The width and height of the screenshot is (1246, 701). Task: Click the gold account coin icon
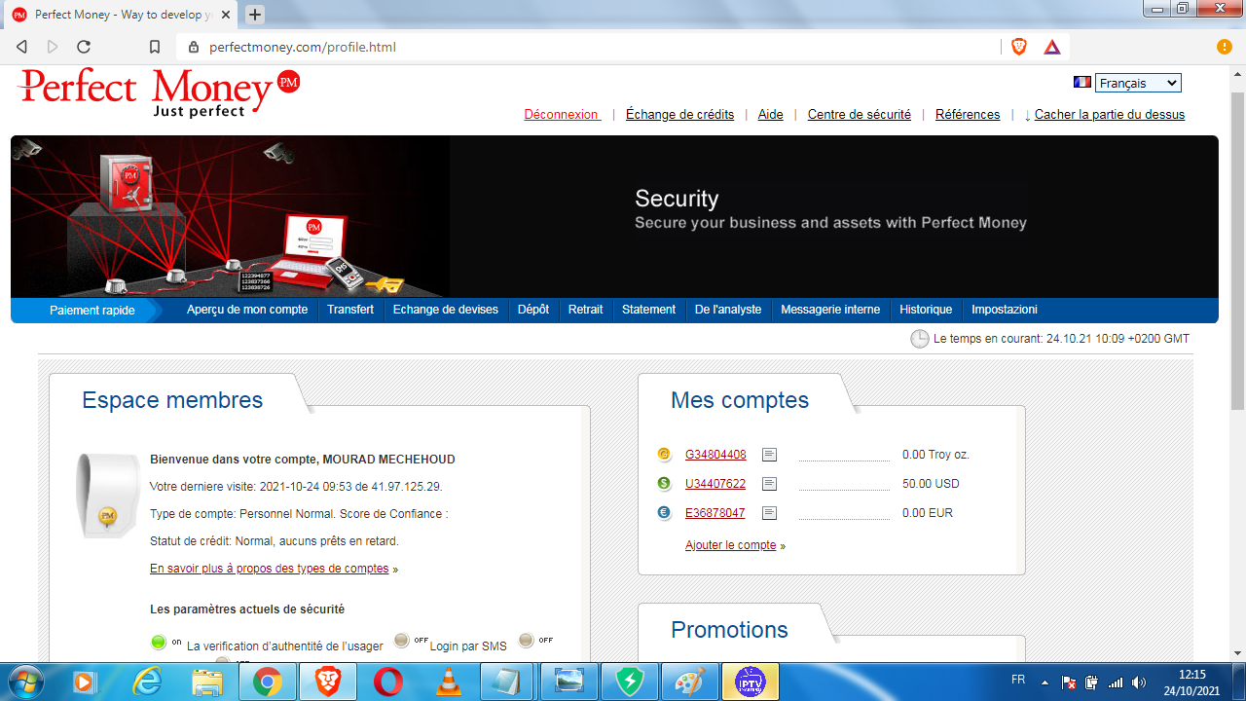pos(664,455)
